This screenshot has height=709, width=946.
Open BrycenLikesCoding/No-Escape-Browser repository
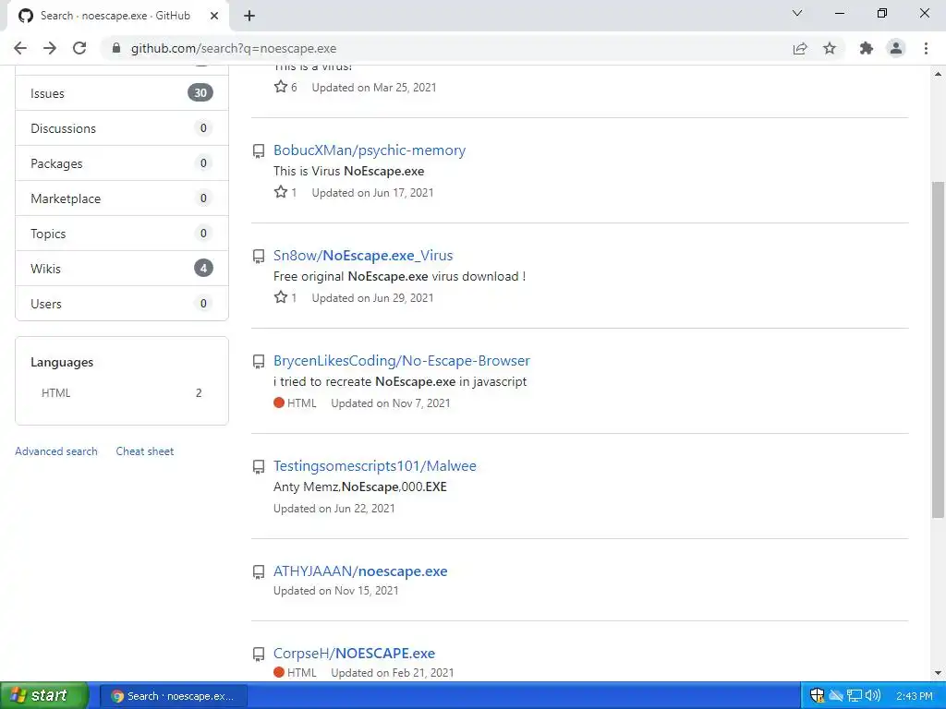(401, 361)
